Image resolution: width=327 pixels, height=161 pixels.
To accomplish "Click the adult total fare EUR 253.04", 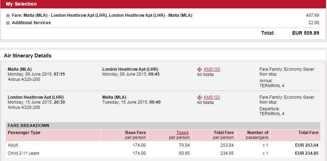I will pos(307,145).
